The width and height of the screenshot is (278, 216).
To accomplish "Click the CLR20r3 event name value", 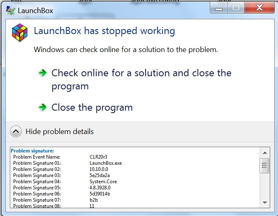I will tap(98, 157).
